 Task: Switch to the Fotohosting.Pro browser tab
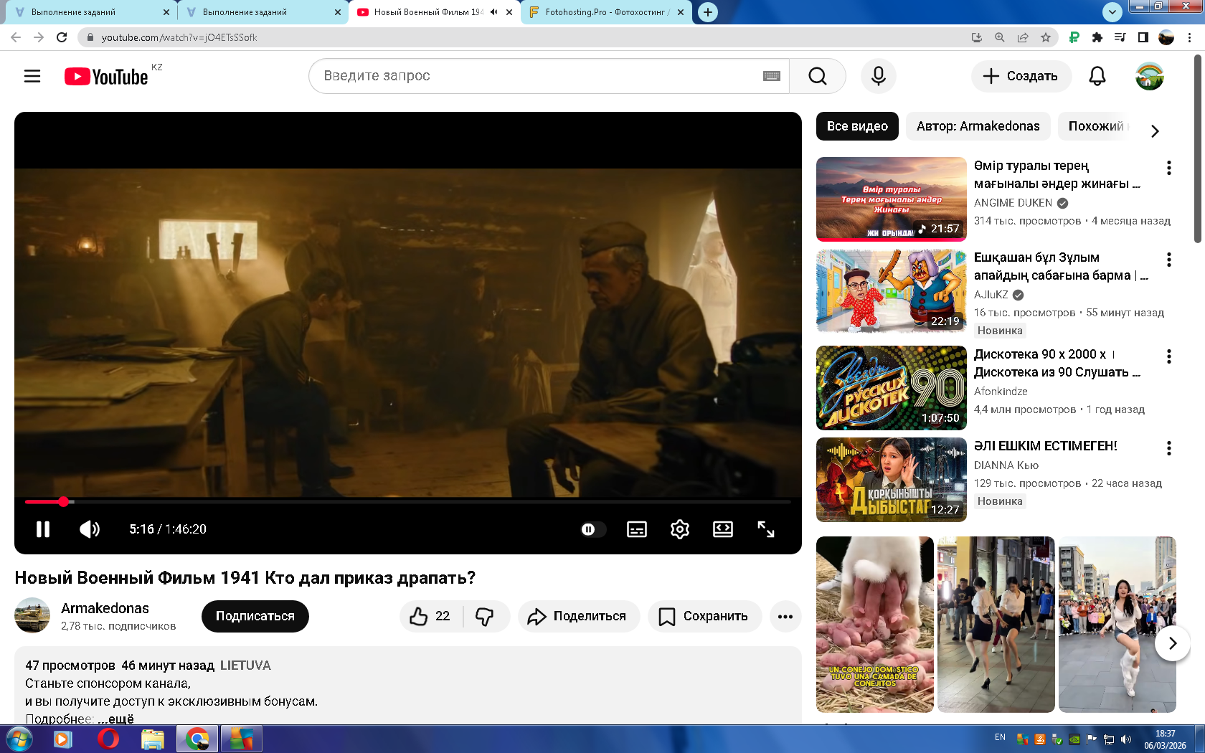(607, 12)
